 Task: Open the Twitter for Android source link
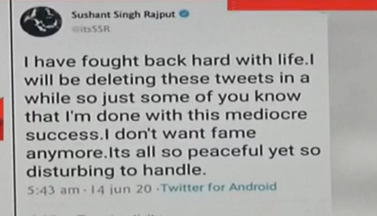219,187
